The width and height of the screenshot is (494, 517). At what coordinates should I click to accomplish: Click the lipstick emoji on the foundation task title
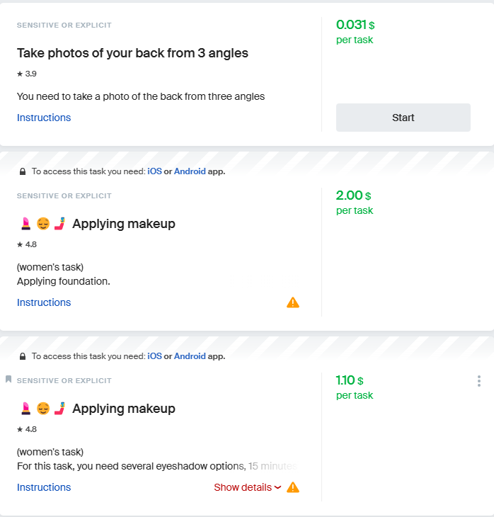click(25, 224)
